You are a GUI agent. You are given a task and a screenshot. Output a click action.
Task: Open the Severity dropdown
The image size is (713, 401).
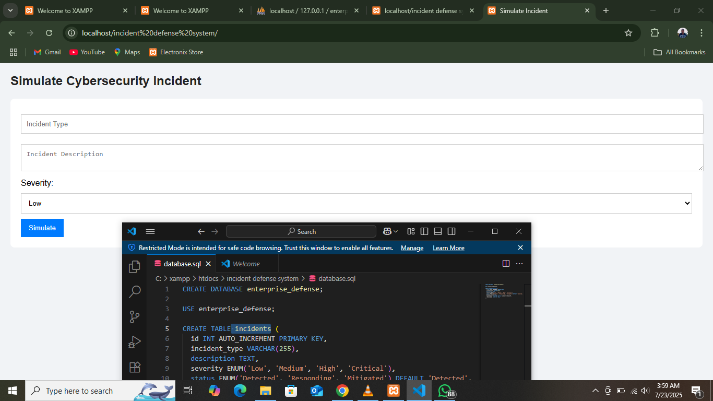(356, 203)
